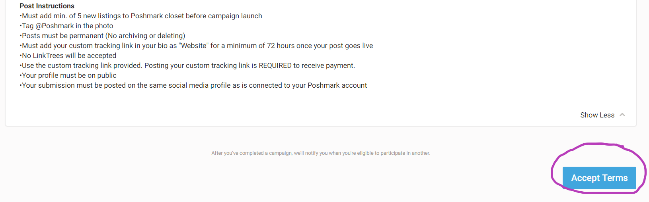Click the "Use the custom tracking link provided" sentence

[x=187, y=65]
